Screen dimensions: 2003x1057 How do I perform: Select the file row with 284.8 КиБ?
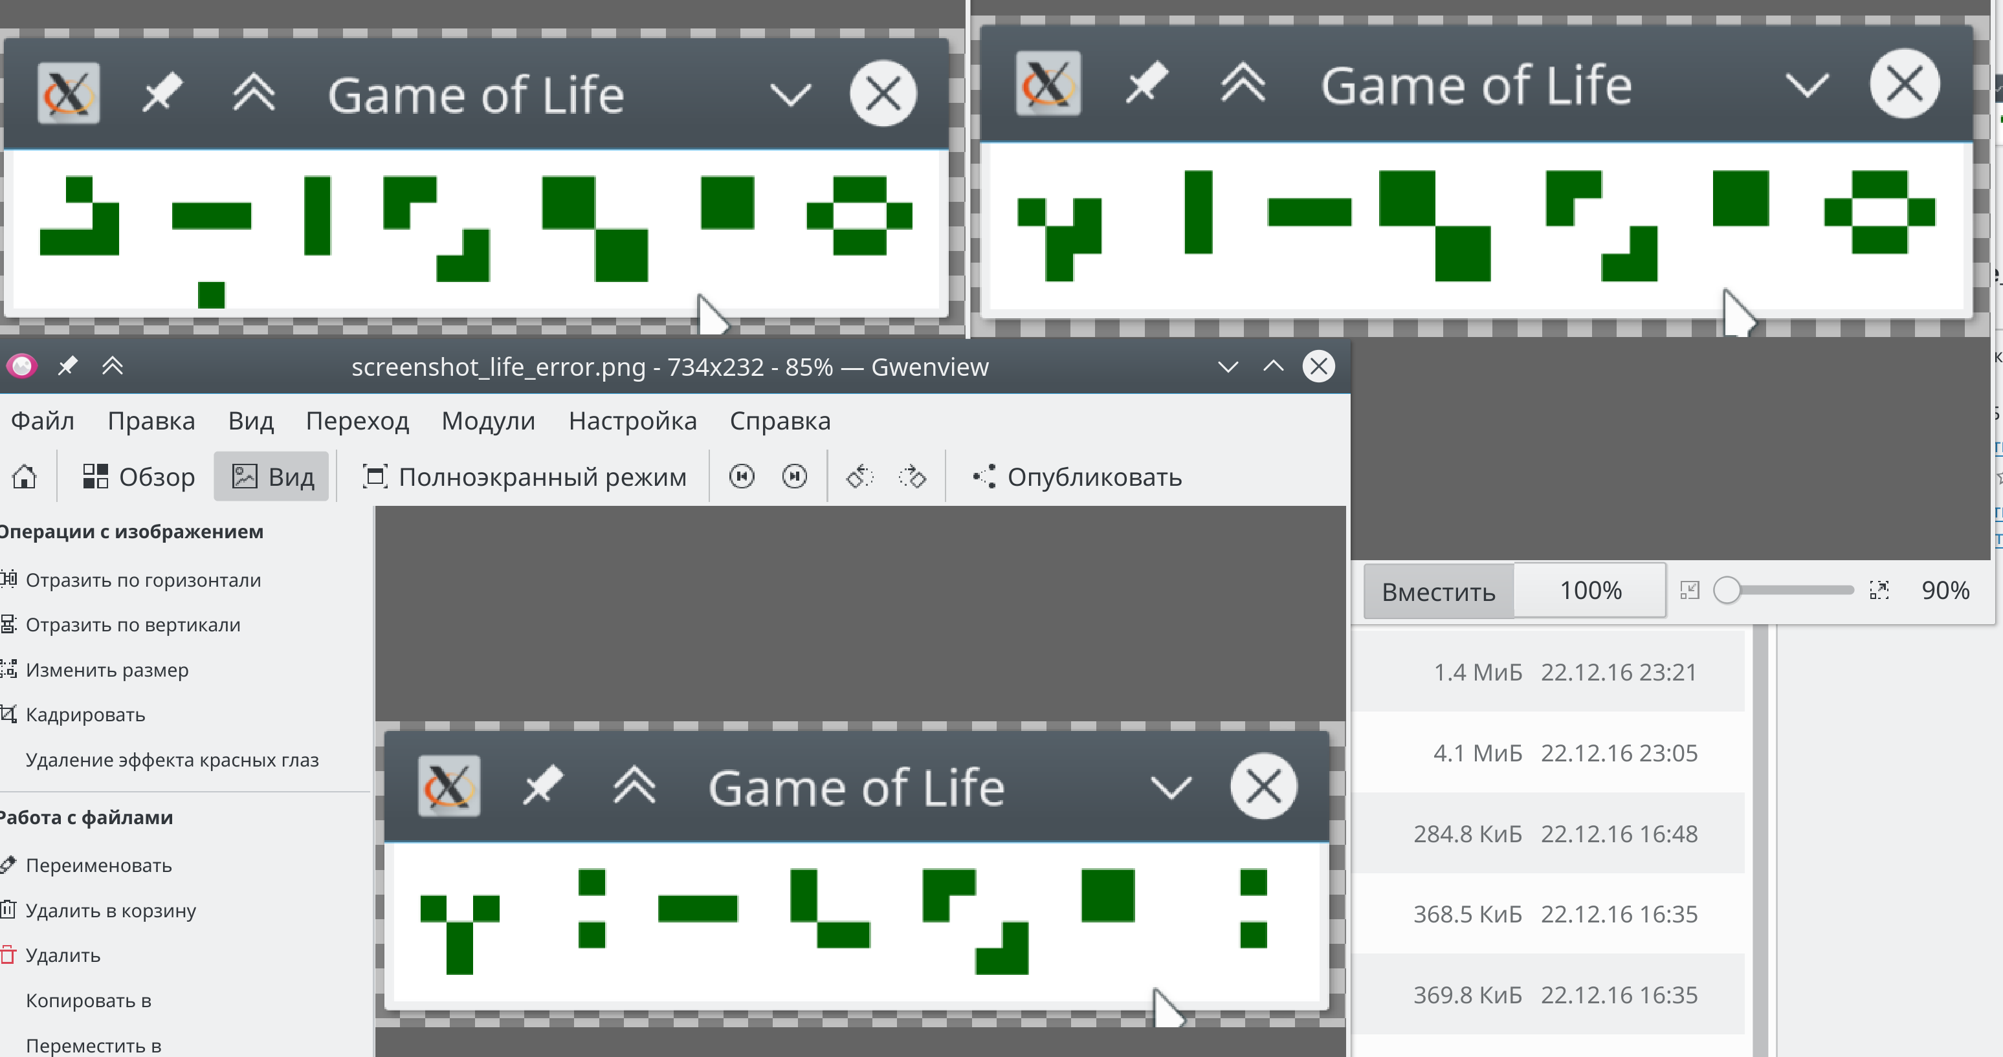coord(1547,833)
